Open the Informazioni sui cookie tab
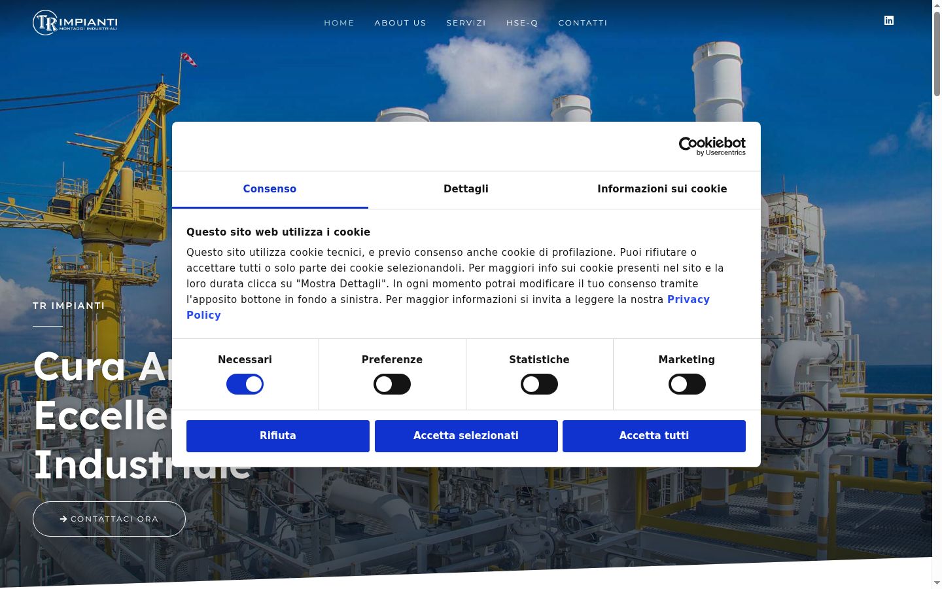This screenshot has width=942, height=589. click(x=662, y=189)
